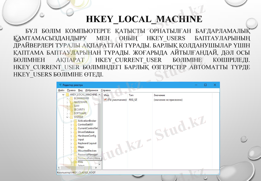Click the tree scrollbar down arrow

tap(100, 164)
